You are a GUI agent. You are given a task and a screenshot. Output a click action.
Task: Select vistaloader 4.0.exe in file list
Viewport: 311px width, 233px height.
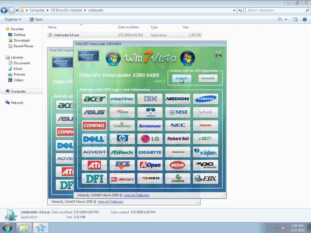pyautogui.click(x=124, y=35)
